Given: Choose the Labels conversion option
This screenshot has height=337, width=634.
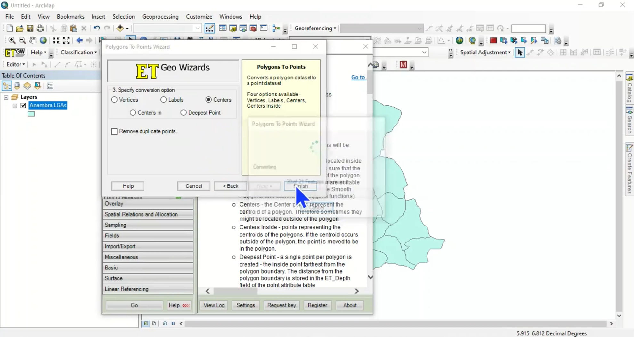Looking at the screenshot, I should (164, 100).
